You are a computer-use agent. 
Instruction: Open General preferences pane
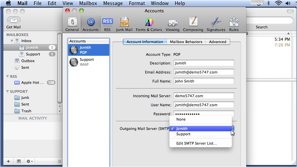pyautogui.click(x=72, y=24)
